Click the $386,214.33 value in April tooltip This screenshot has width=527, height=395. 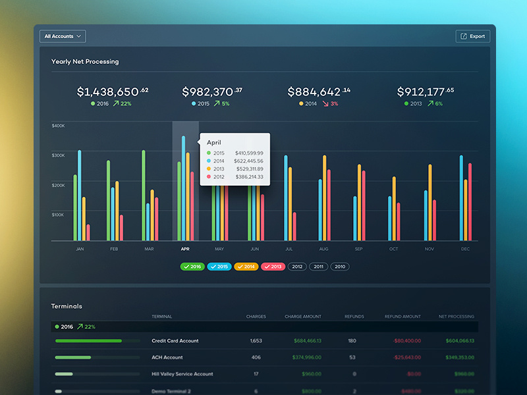[250, 177]
